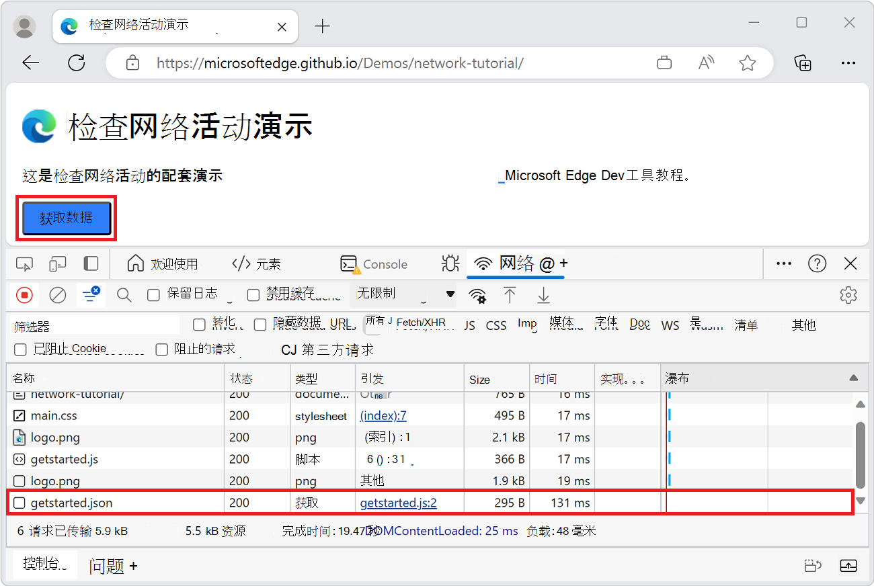This screenshot has width=874, height=586.
Task: Open dock drawer icon at bottom right
Action: [x=848, y=566]
